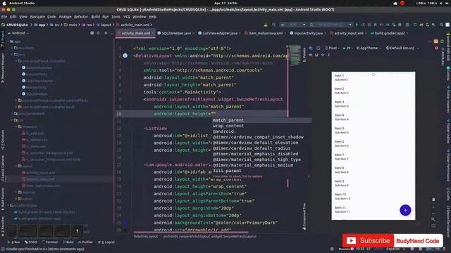Click the gutter icon on RelativeLayout line
Viewport: 451px width, 253px height.
coord(125,56)
